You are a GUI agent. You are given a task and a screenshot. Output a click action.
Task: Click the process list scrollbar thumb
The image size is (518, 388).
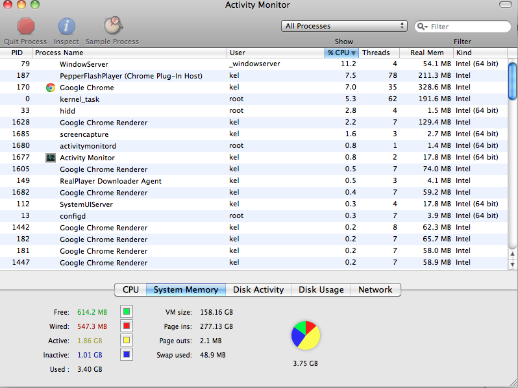click(512, 81)
